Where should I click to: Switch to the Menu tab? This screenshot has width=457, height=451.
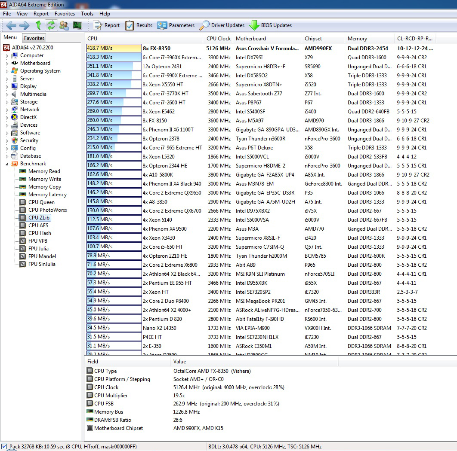coord(10,37)
